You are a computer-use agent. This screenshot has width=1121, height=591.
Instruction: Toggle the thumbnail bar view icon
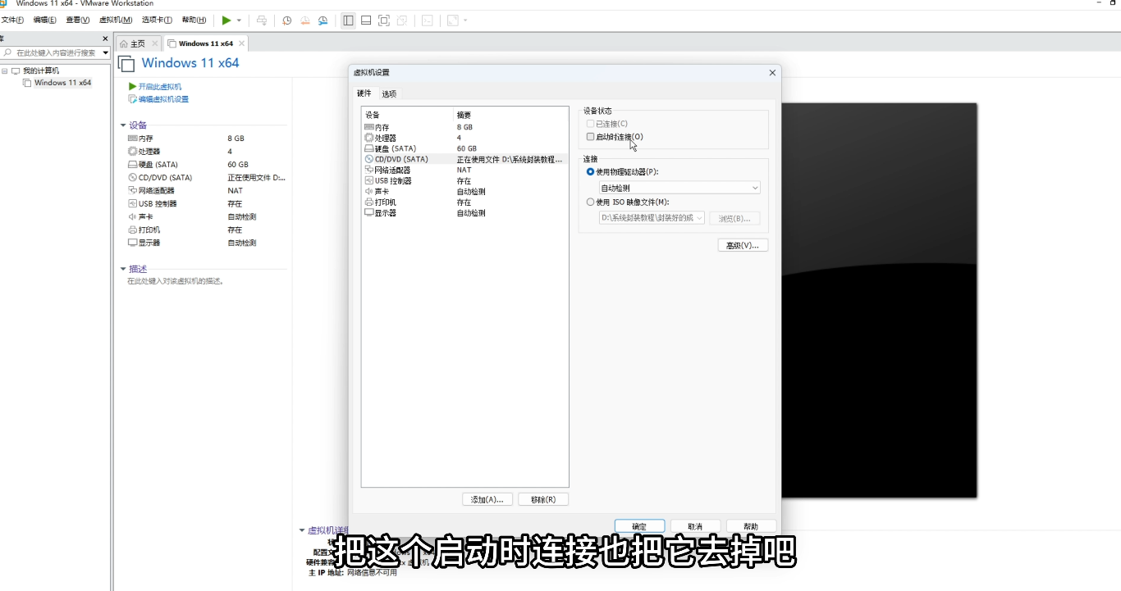point(366,20)
